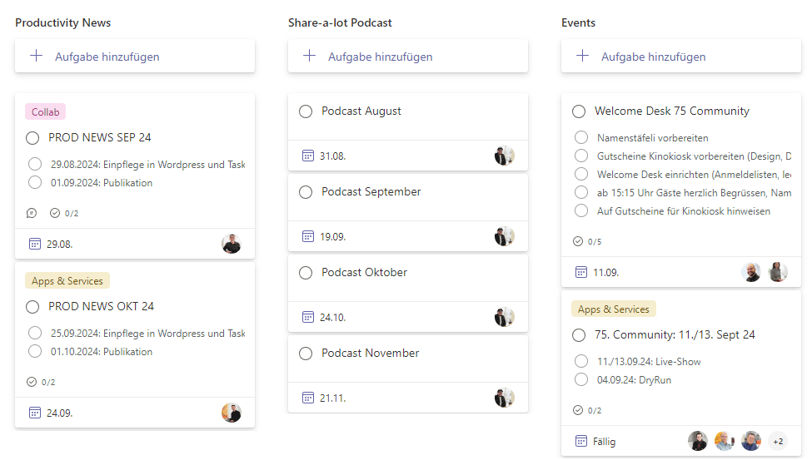812x460 pixels.
Task: Mark Podcast August task as complete
Action: (x=306, y=111)
